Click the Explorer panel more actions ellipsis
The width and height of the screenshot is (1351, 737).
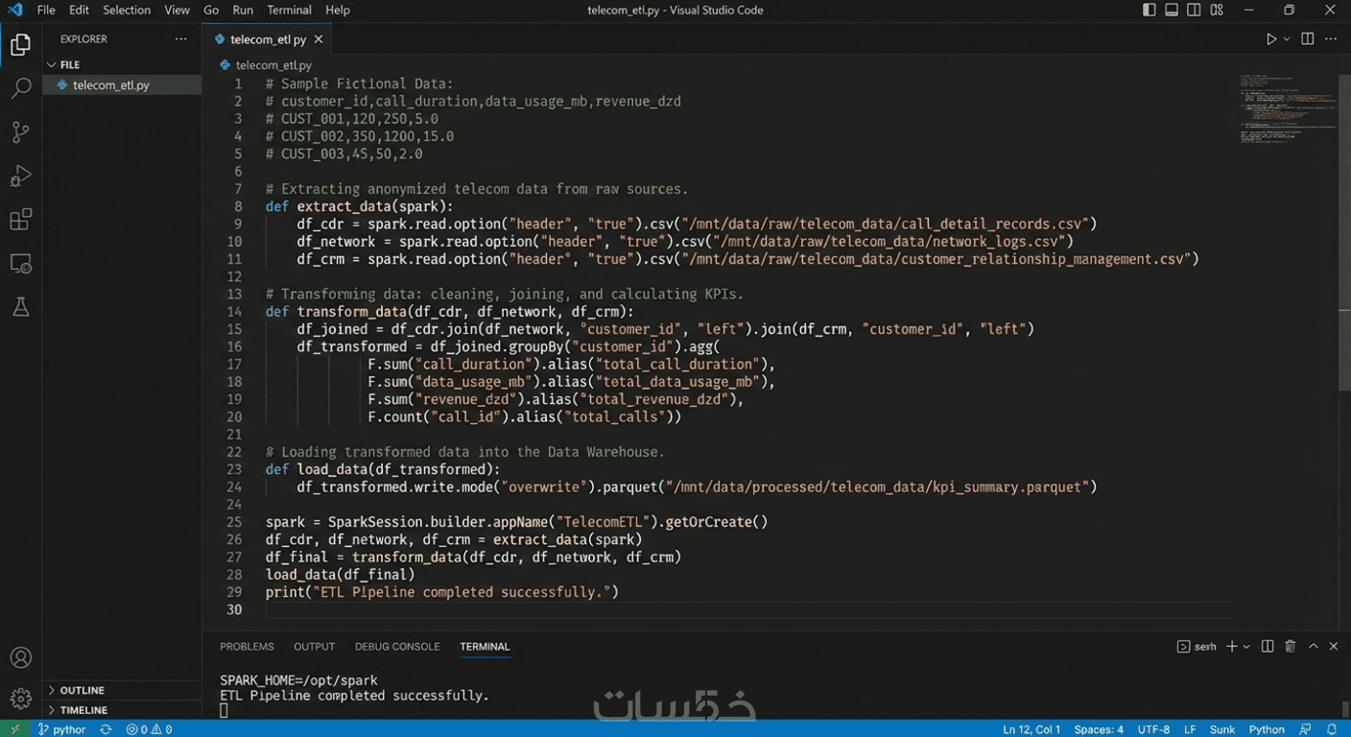pyautogui.click(x=181, y=39)
